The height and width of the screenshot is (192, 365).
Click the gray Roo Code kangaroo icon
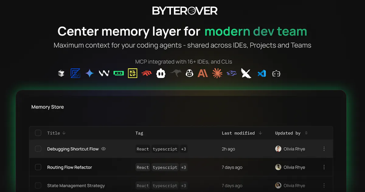tap(176, 73)
